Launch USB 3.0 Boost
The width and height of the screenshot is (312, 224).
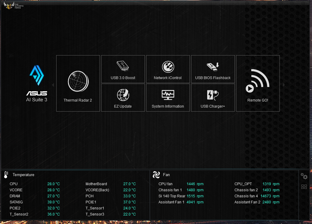(123, 69)
